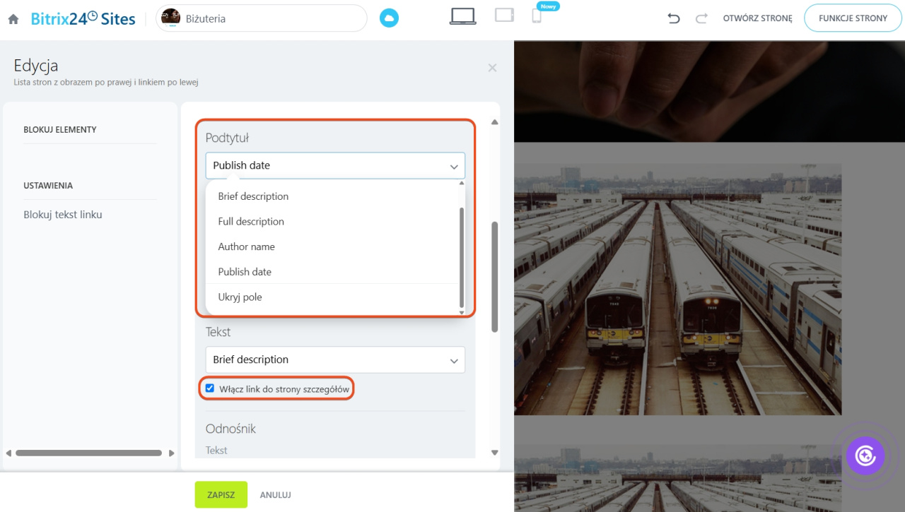
Task: Open Blokuj tekst linku settings
Action: tap(63, 215)
